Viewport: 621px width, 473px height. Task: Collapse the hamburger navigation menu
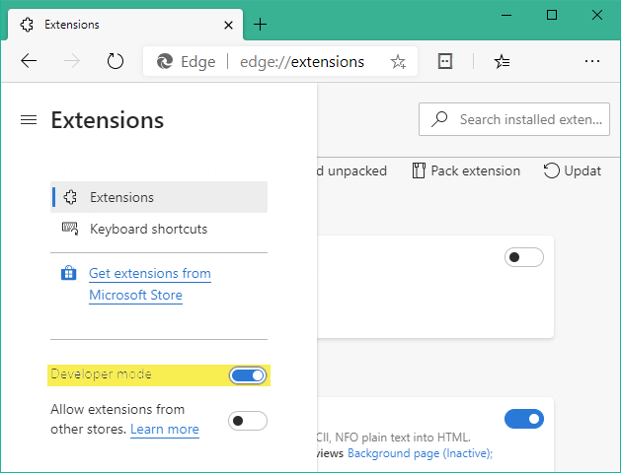tap(29, 120)
